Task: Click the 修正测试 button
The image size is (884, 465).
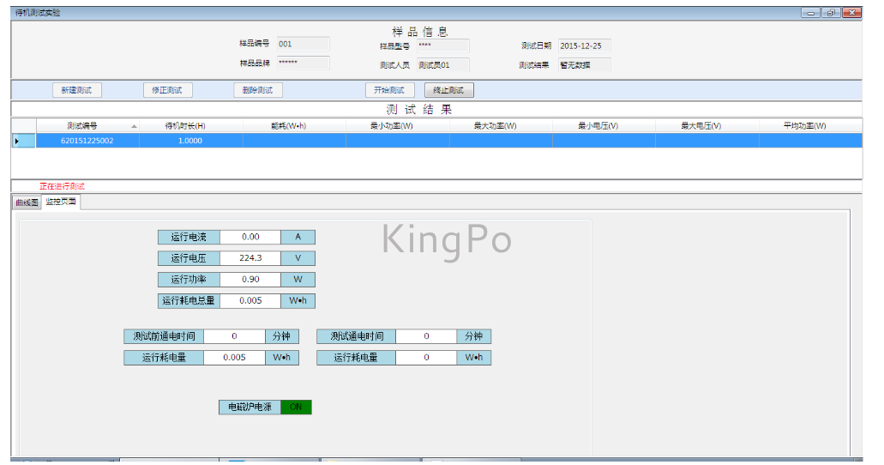Action: (x=167, y=90)
